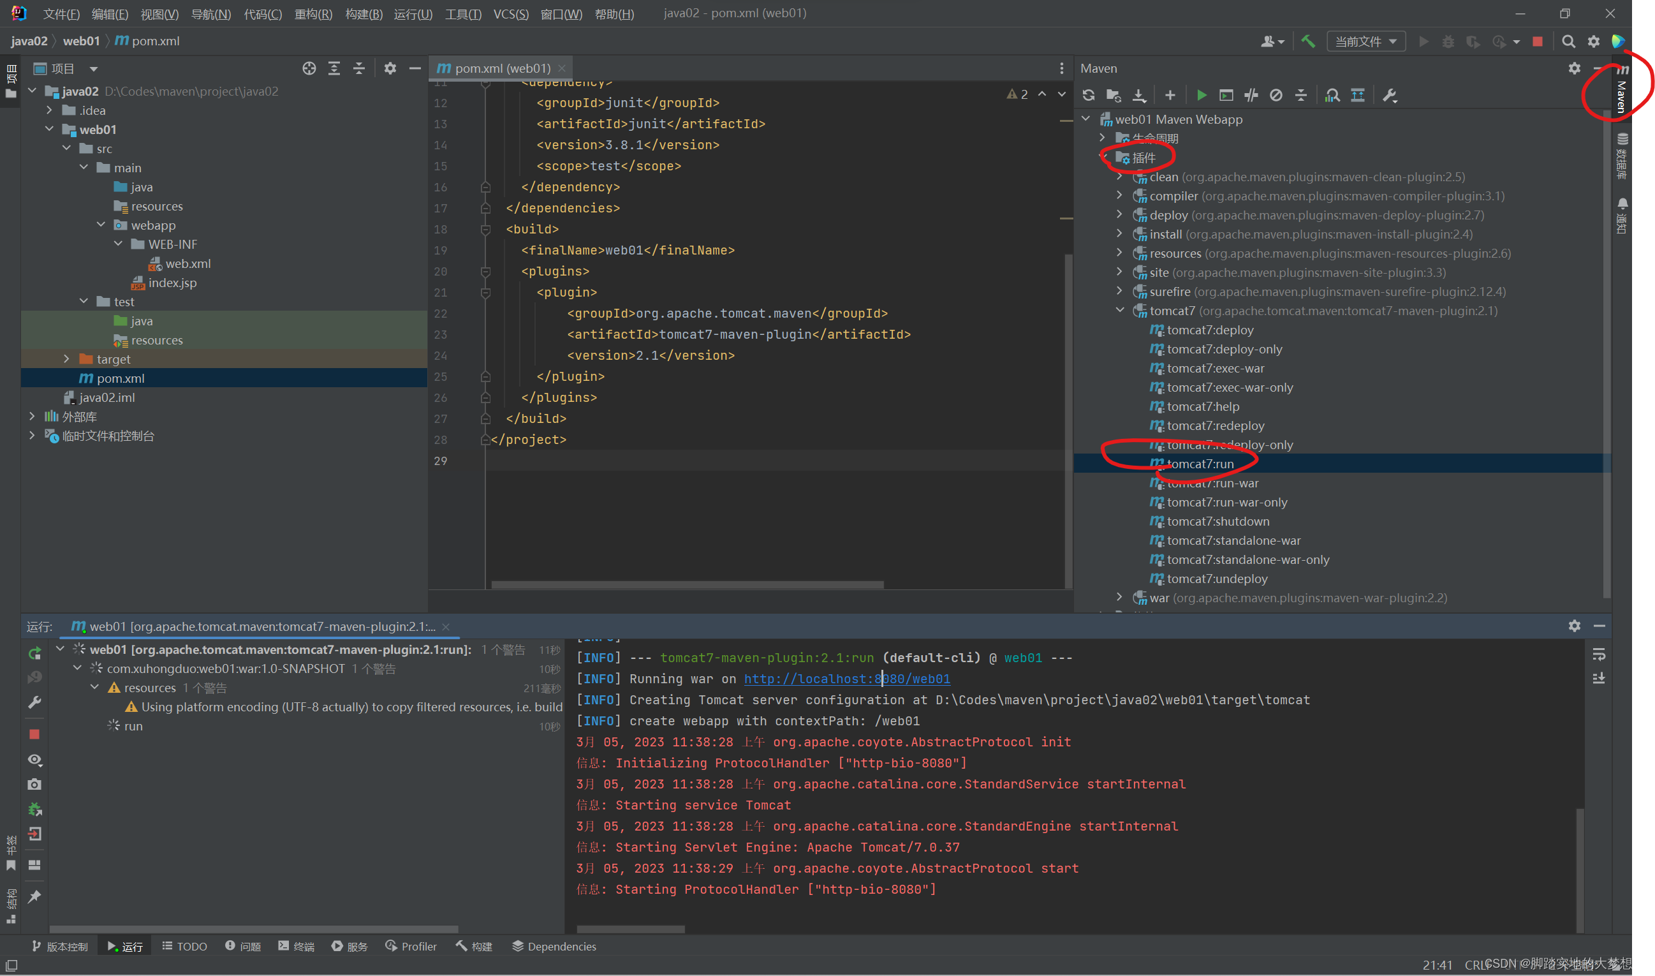
Task: Add Maven project with plus icon
Action: (x=1170, y=95)
